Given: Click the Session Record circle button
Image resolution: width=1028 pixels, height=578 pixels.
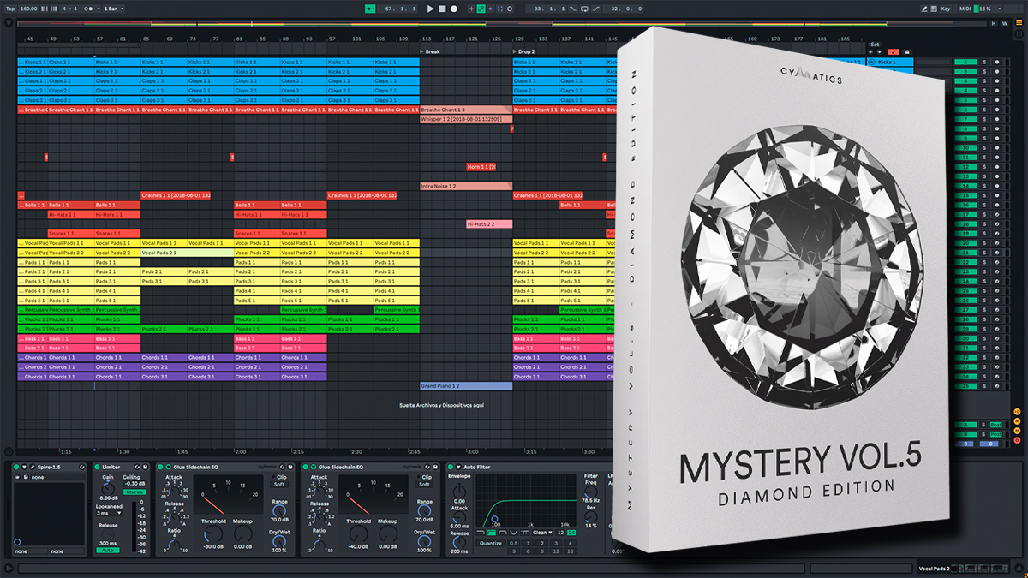Looking at the screenshot, I should 509,9.
